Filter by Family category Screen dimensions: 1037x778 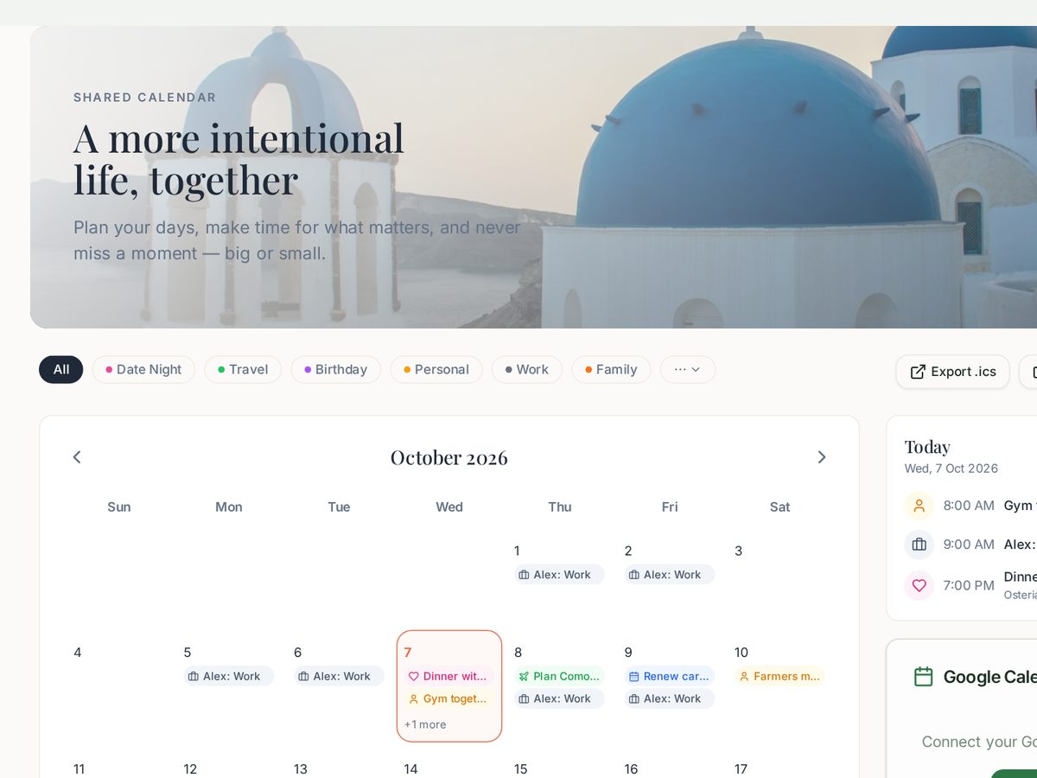pos(611,369)
